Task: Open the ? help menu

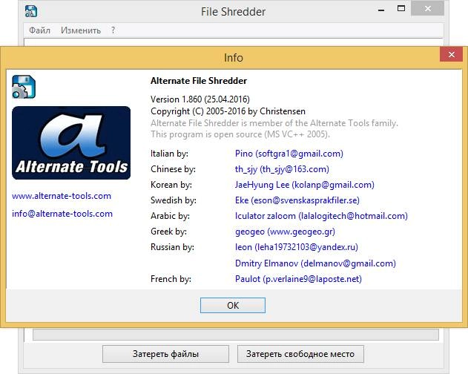Action: coord(113,30)
